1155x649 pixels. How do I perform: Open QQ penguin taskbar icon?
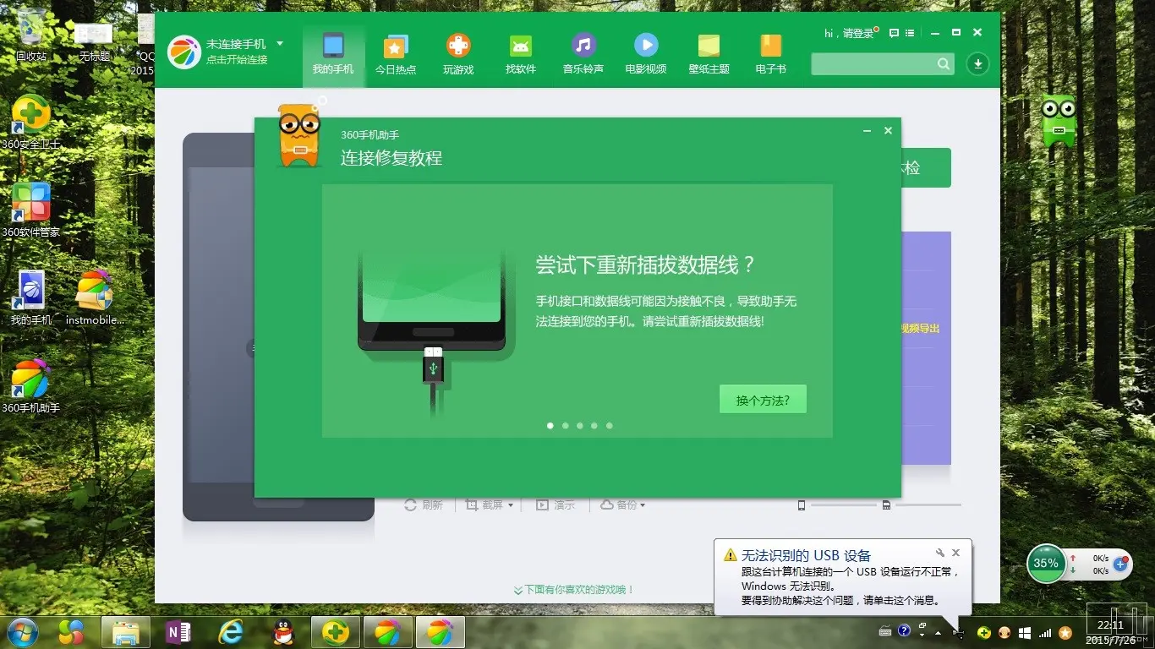point(283,632)
